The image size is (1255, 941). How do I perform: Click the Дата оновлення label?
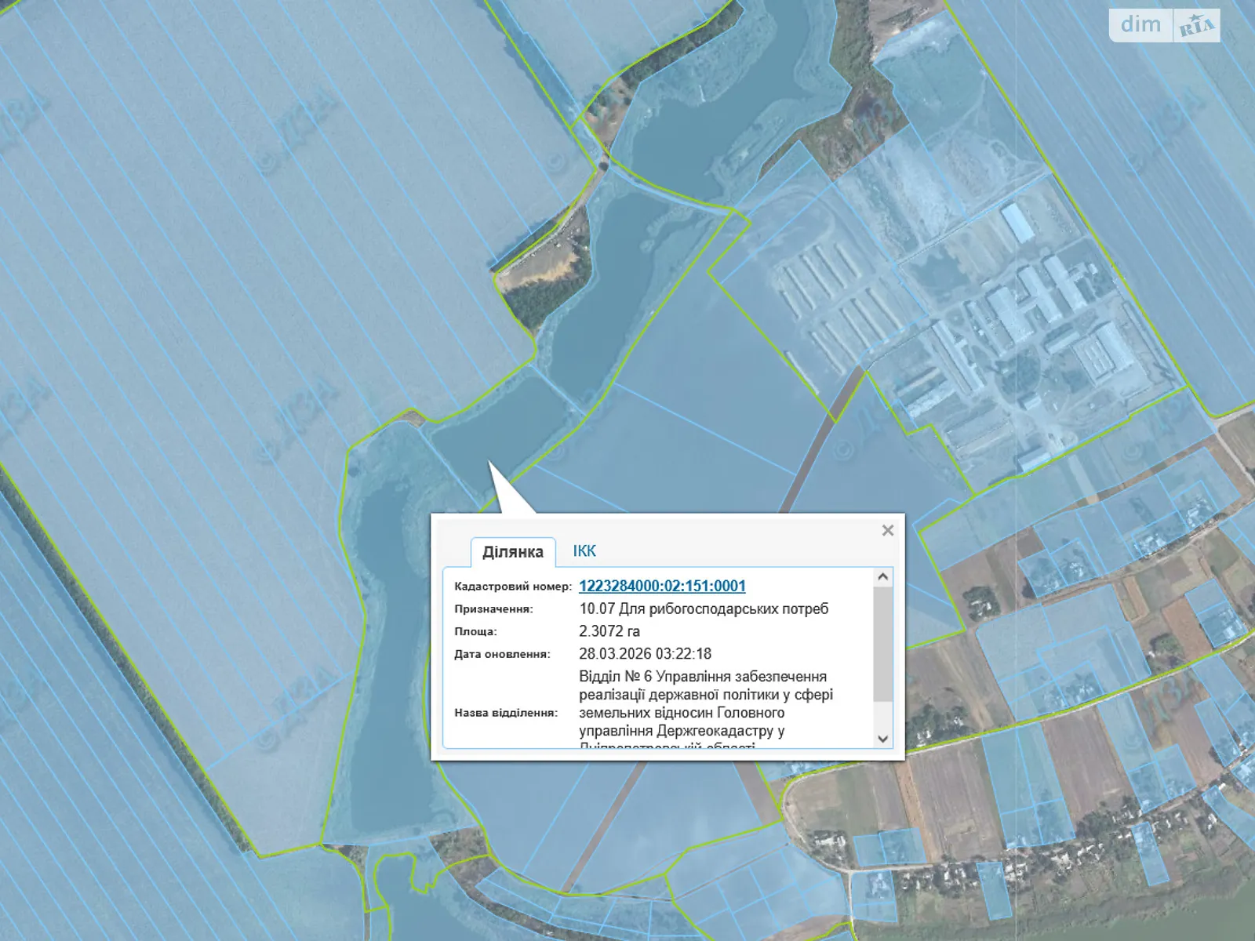502,655
